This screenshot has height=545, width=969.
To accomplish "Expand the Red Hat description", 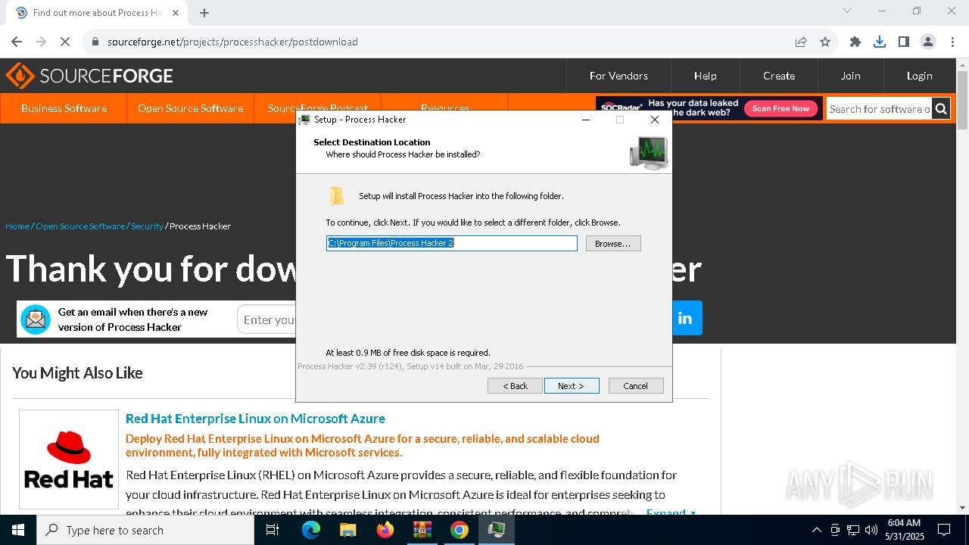I will pos(671,512).
